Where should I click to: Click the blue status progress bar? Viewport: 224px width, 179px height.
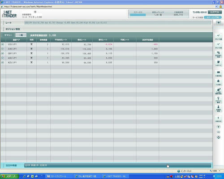[138, 15]
